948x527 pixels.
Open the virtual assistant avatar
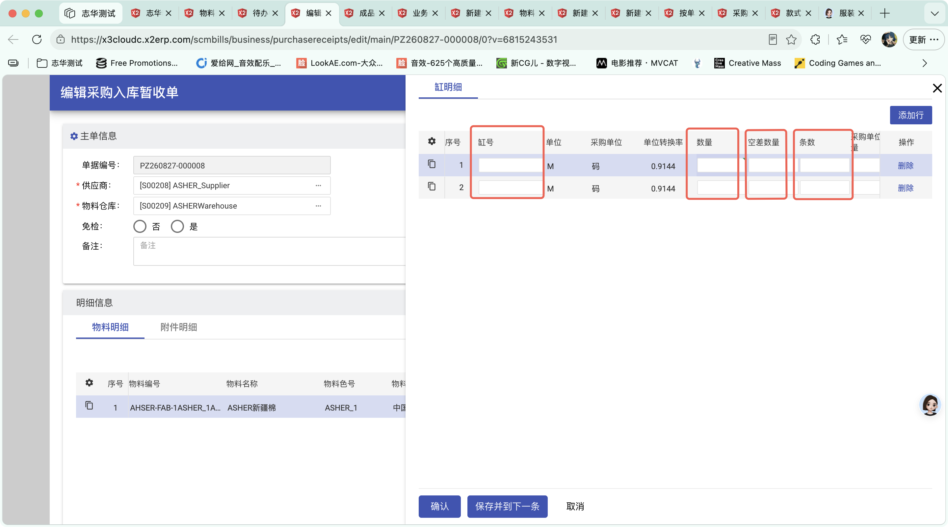tap(930, 405)
